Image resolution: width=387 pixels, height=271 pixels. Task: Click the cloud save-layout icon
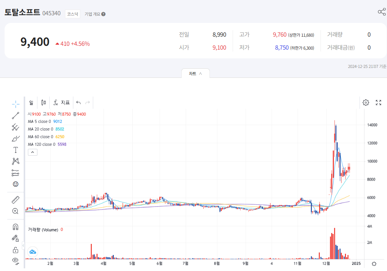32,252
